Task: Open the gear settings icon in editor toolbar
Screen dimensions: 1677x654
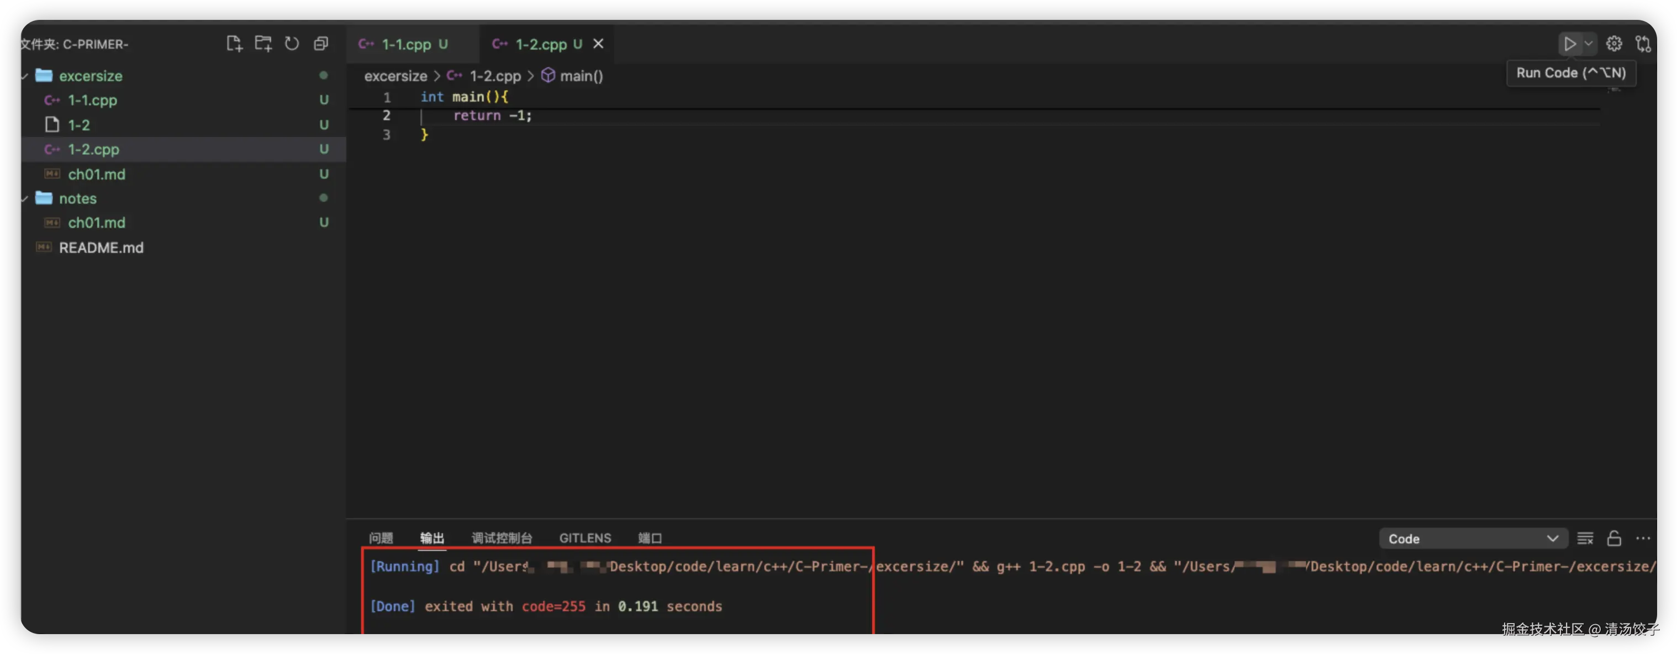Action: tap(1614, 44)
